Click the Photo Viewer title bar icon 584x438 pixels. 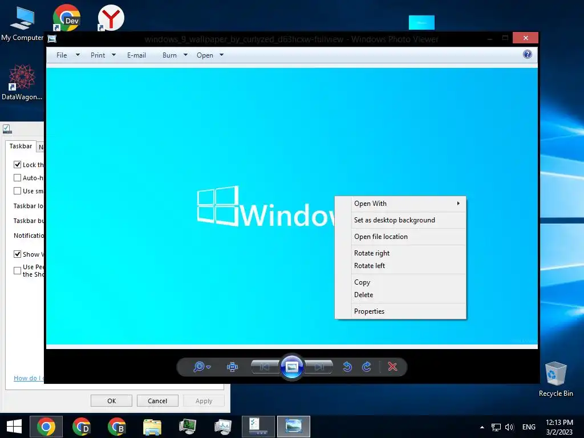coord(52,39)
